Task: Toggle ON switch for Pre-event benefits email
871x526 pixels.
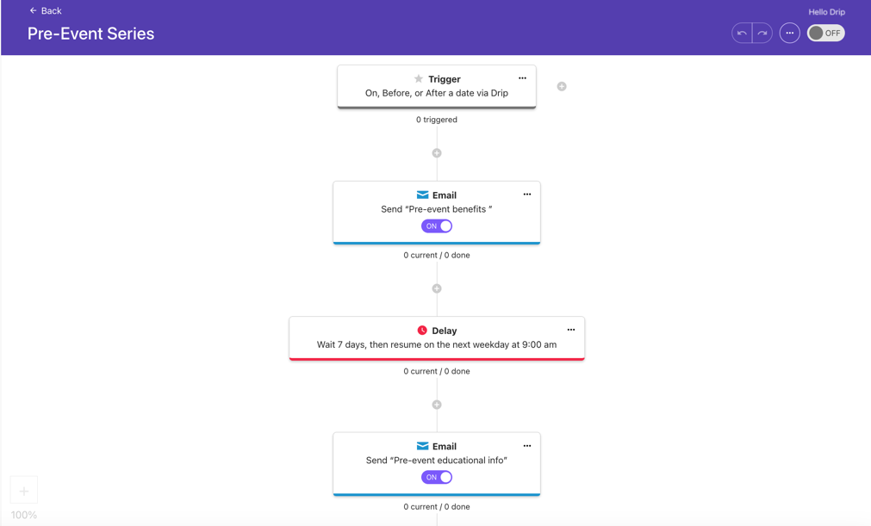Action: (437, 226)
